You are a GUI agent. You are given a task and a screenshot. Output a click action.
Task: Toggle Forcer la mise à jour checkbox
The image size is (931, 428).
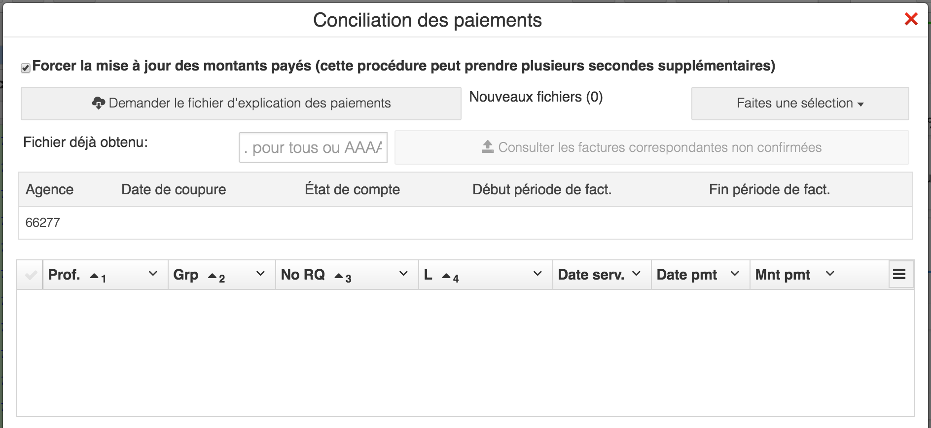point(26,68)
